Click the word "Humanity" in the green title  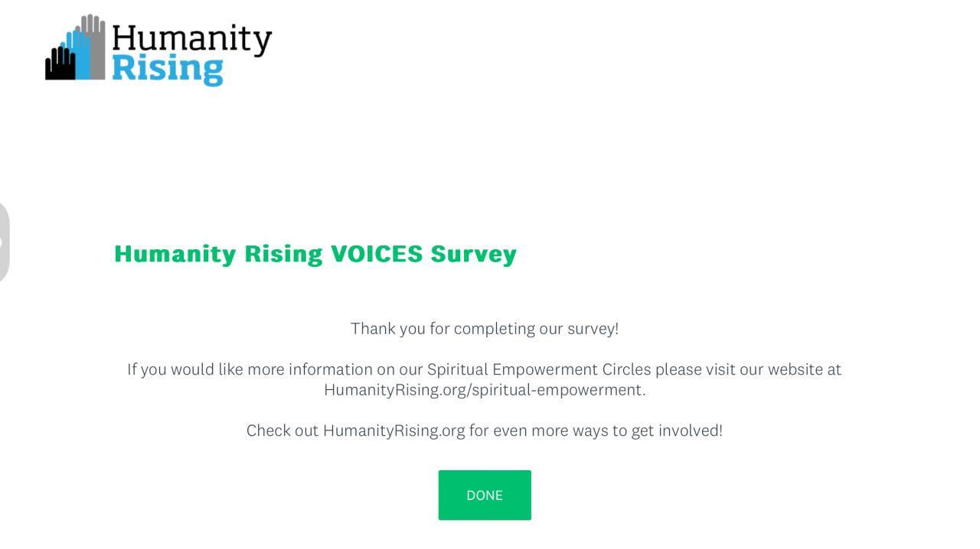175,254
